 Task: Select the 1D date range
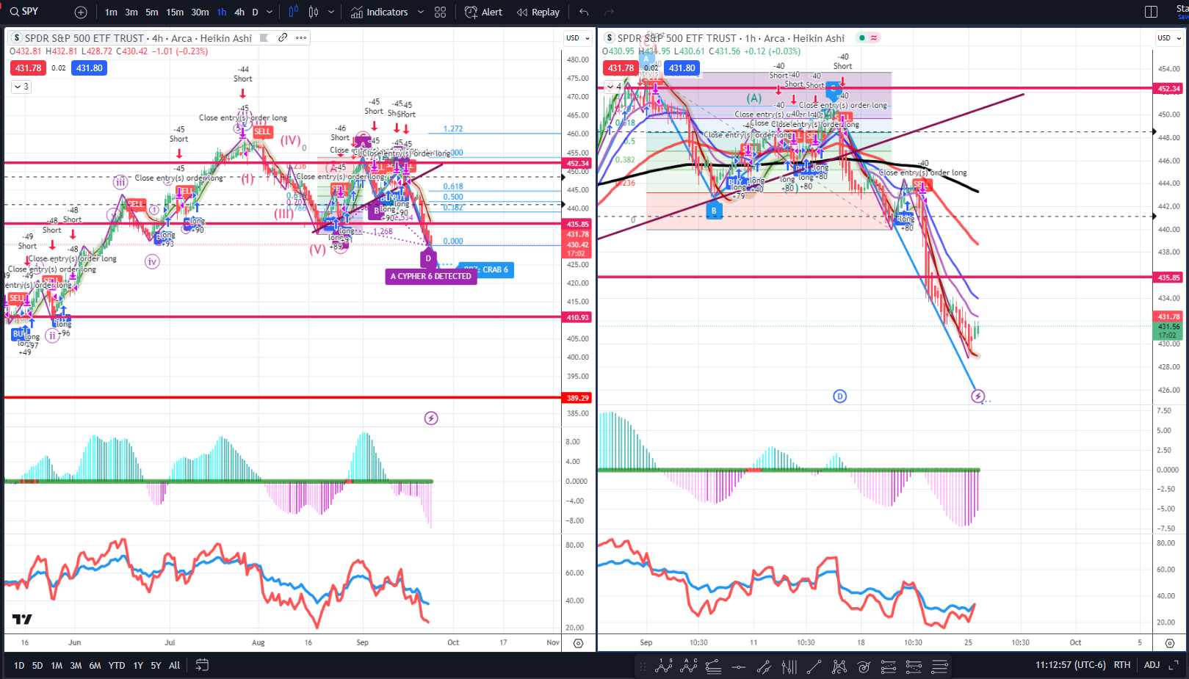19,666
